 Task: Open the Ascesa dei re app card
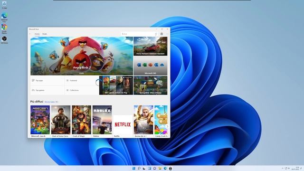click(143, 122)
